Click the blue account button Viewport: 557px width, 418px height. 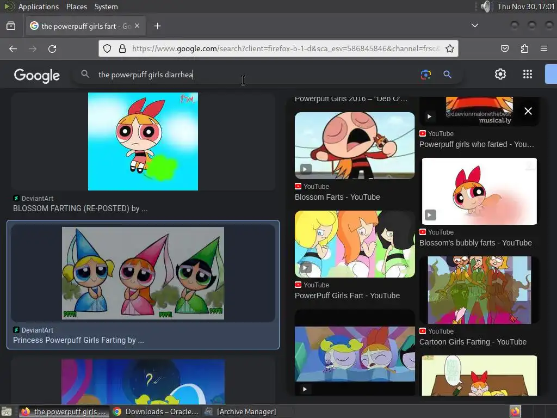tap(551, 74)
